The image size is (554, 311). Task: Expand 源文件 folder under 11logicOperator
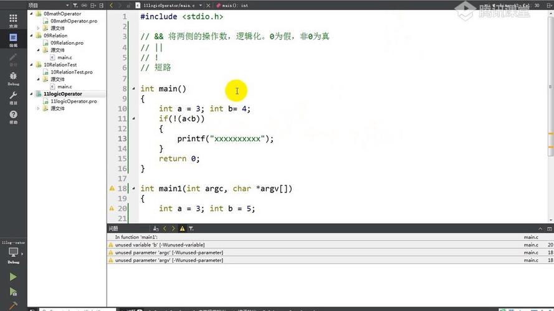(x=38, y=108)
